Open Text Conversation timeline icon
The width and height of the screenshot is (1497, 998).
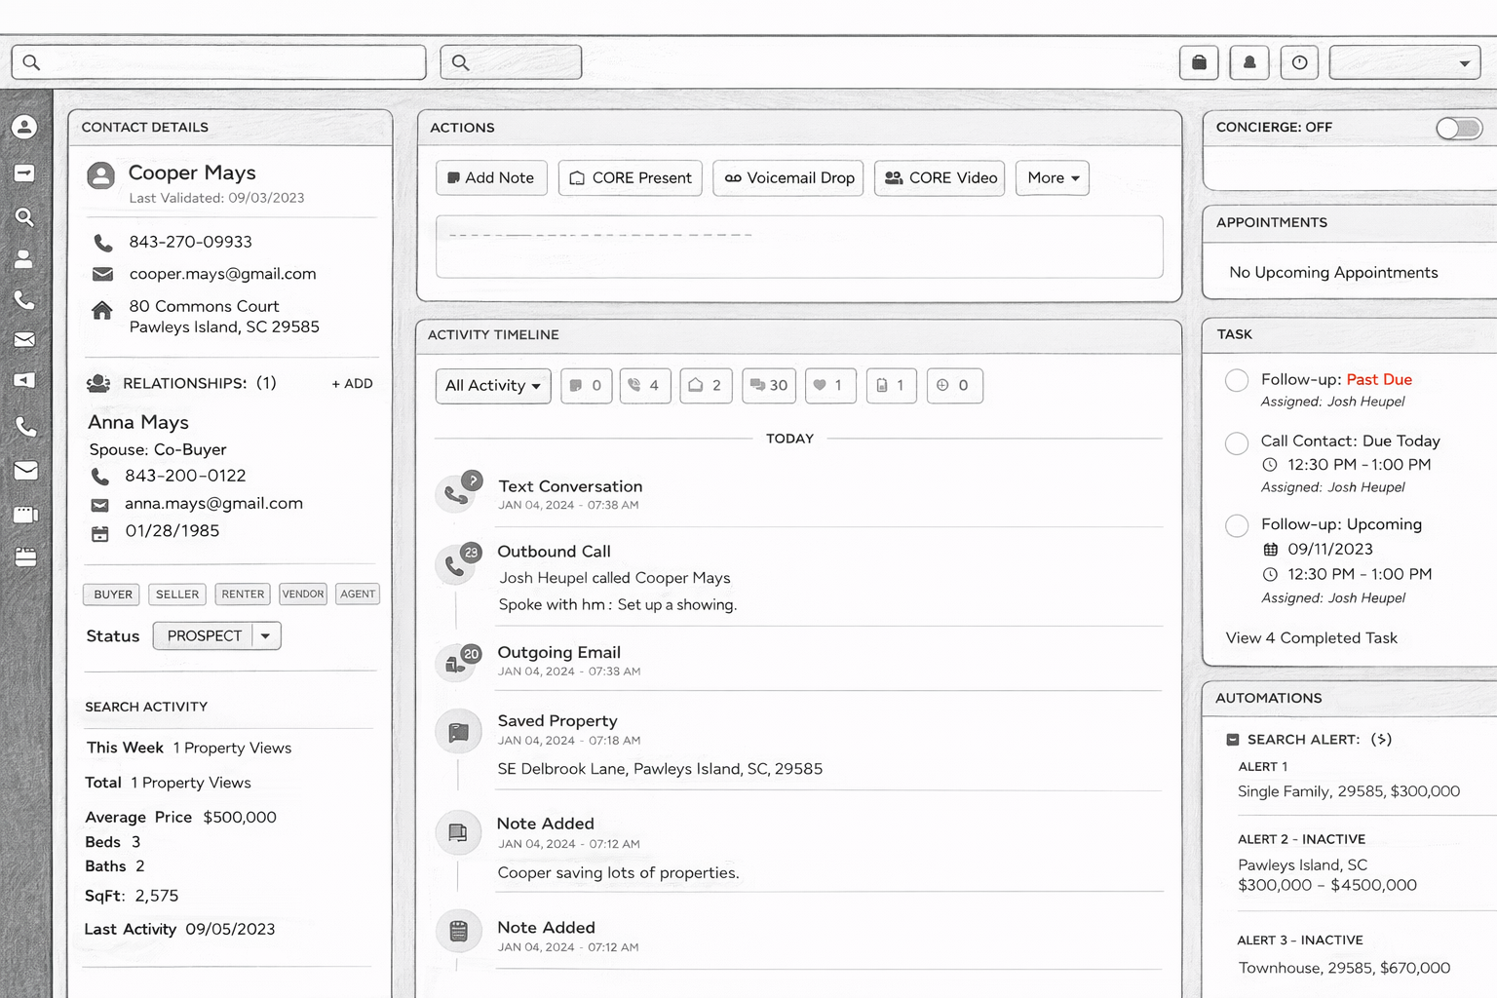tap(458, 492)
